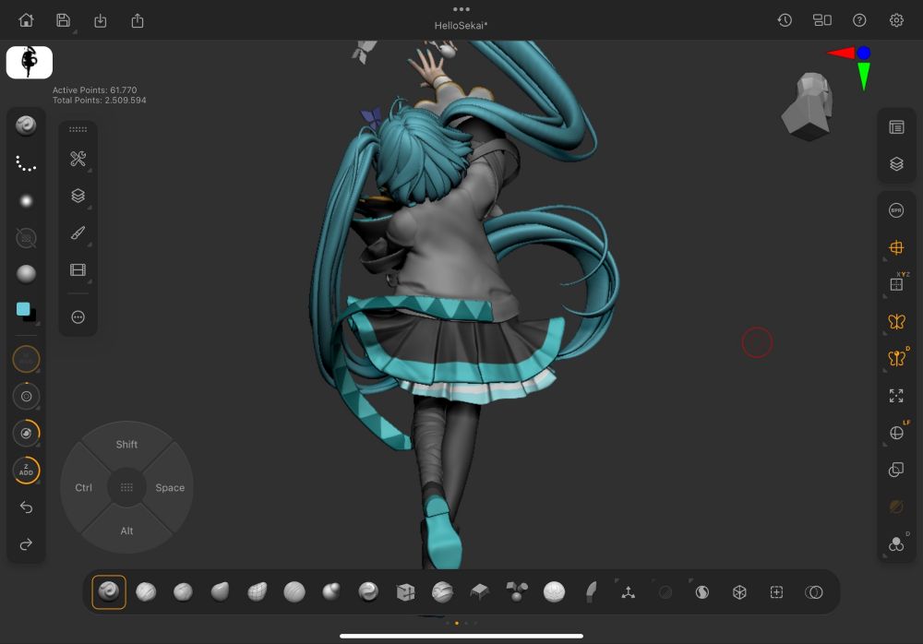Toggle the butterfly symmetry button
Screen dimensions: 923x644
tap(896, 321)
